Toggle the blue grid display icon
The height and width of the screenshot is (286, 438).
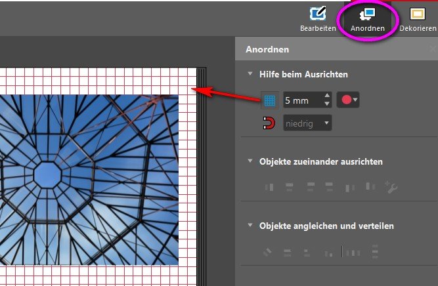(x=269, y=100)
